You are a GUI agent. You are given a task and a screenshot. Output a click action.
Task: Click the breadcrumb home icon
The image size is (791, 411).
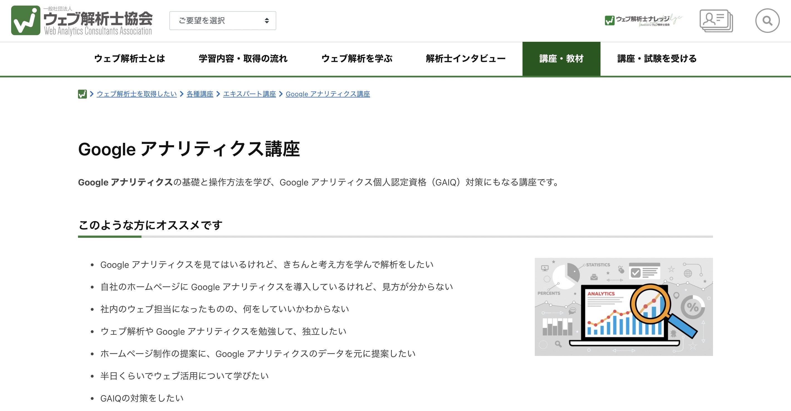coord(82,94)
